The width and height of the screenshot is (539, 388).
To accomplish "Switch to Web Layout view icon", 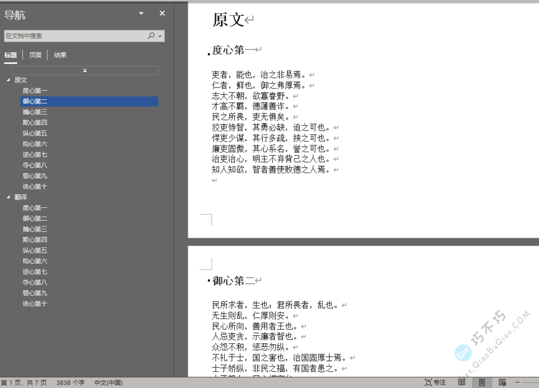I will pos(503,382).
